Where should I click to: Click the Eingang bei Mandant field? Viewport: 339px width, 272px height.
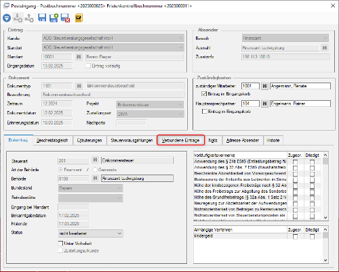73,207
